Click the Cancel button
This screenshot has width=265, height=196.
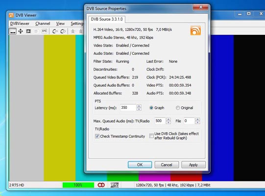pyautogui.click(x=167, y=165)
